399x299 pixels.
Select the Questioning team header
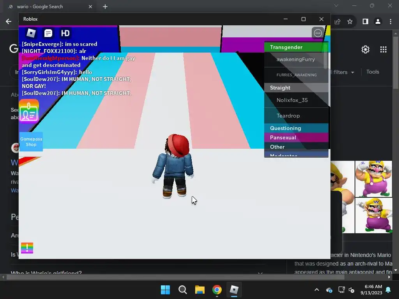(x=296, y=128)
